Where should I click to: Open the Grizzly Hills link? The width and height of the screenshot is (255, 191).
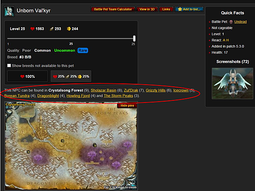(156, 90)
